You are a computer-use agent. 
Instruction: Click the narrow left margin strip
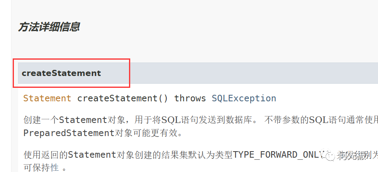tap(6, 86)
